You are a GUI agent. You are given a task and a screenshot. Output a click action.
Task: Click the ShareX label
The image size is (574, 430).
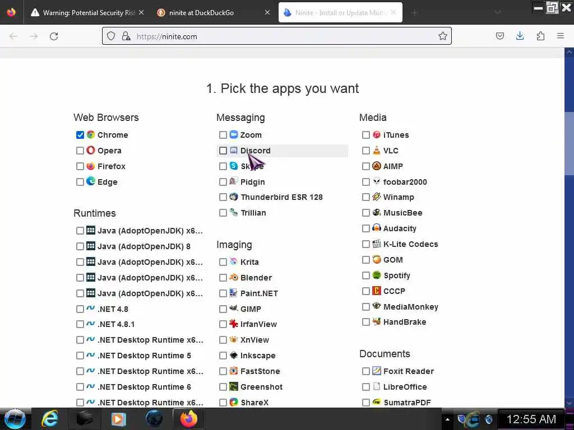[254, 403]
